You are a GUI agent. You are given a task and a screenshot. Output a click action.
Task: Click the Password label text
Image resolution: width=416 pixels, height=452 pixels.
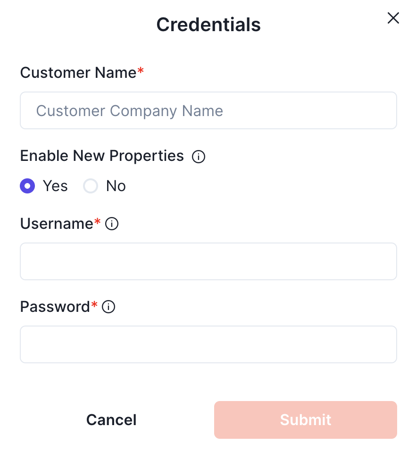coord(55,307)
